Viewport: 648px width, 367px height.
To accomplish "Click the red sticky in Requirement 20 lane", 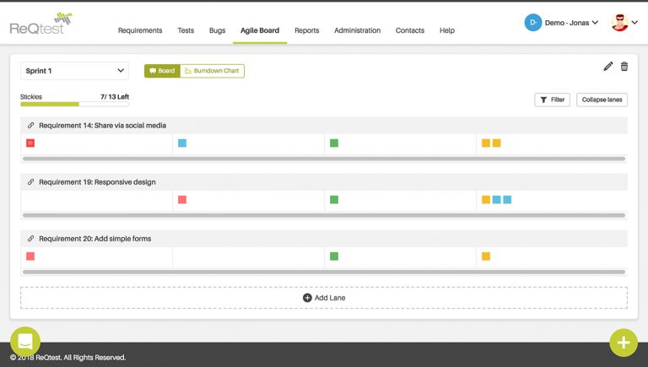I will [30, 256].
